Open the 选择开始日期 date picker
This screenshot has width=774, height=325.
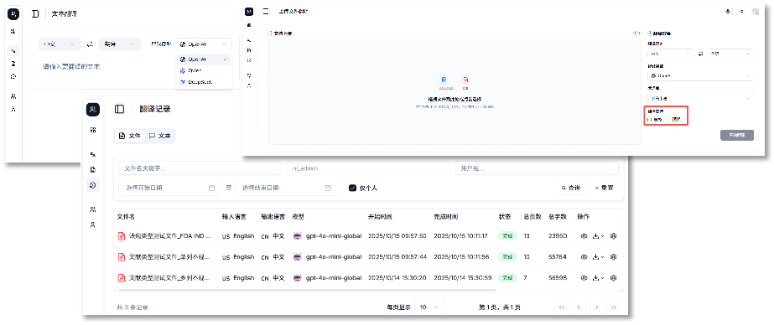coord(170,188)
